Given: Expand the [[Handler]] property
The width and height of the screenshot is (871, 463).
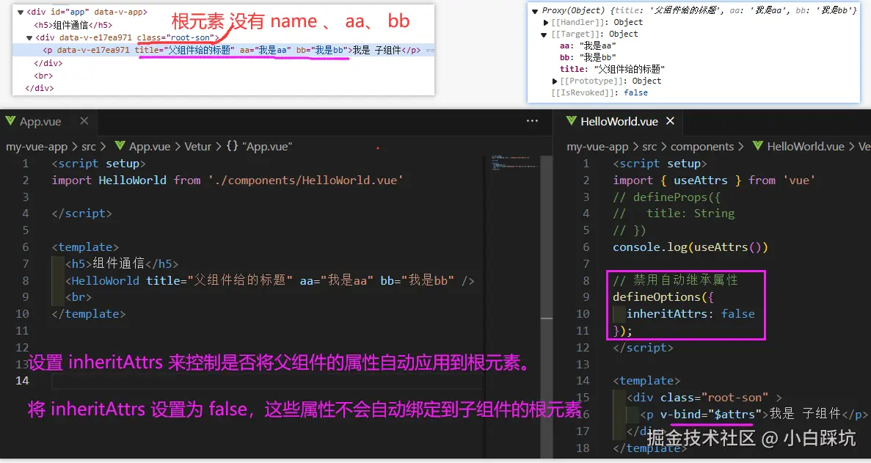Looking at the screenshot, I should [546, 22].
